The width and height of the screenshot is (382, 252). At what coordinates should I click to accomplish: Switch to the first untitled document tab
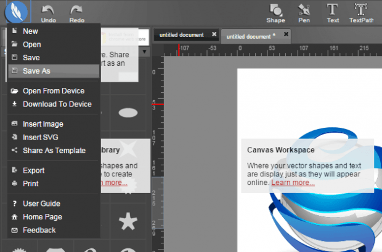pyautogui.click(x=181, y=34)
